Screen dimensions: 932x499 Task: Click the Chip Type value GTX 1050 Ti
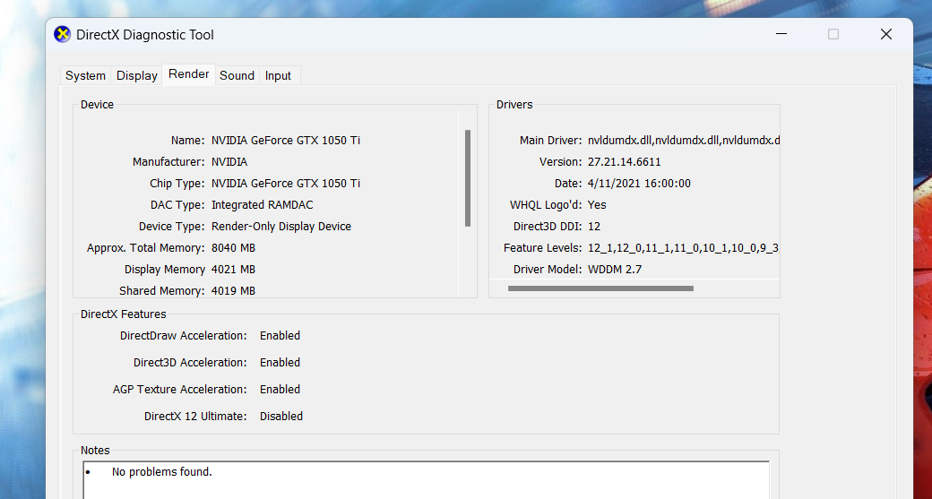tap(286, 183)
